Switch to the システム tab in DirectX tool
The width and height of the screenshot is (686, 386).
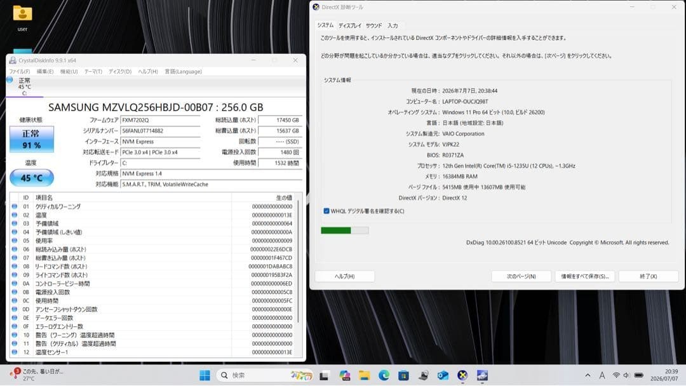[325, 25]
